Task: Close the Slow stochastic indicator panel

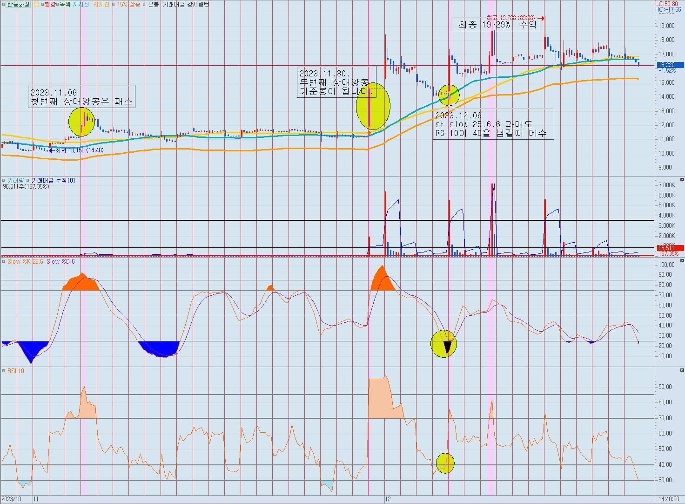Action: click(682, 261)
